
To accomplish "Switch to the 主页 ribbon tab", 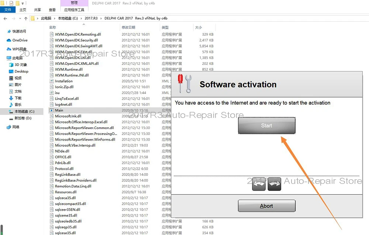I will [23, 10].
